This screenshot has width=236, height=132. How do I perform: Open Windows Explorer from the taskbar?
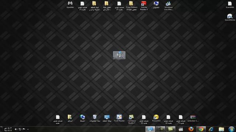[221, 129]
